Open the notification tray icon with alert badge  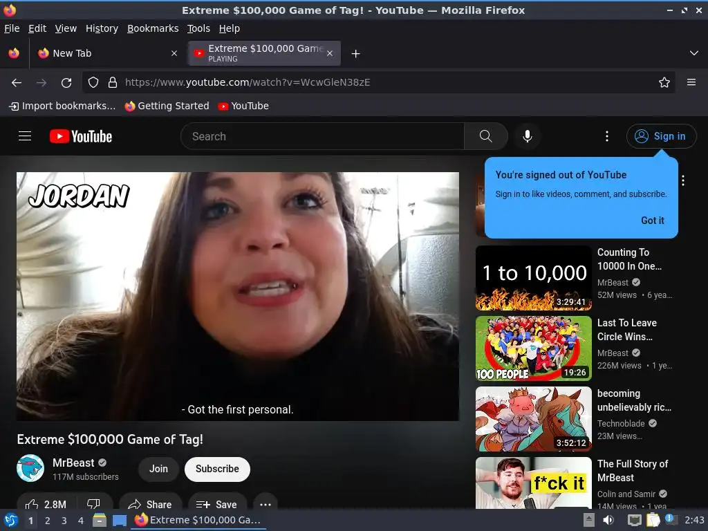tap(671, 520)
